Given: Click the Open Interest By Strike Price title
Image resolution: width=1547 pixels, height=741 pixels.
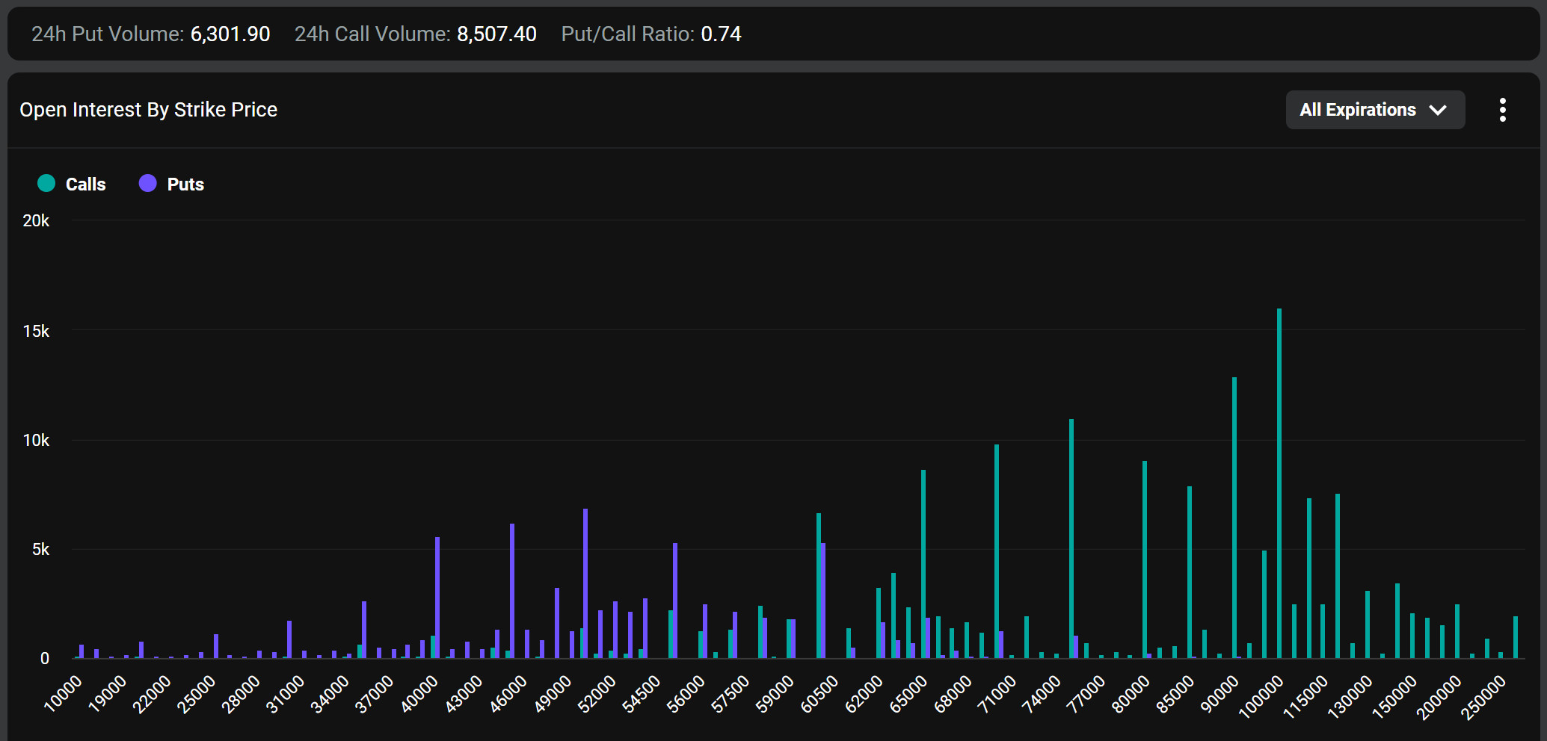Looking at the screenshot, I should [x=148, y=110].
